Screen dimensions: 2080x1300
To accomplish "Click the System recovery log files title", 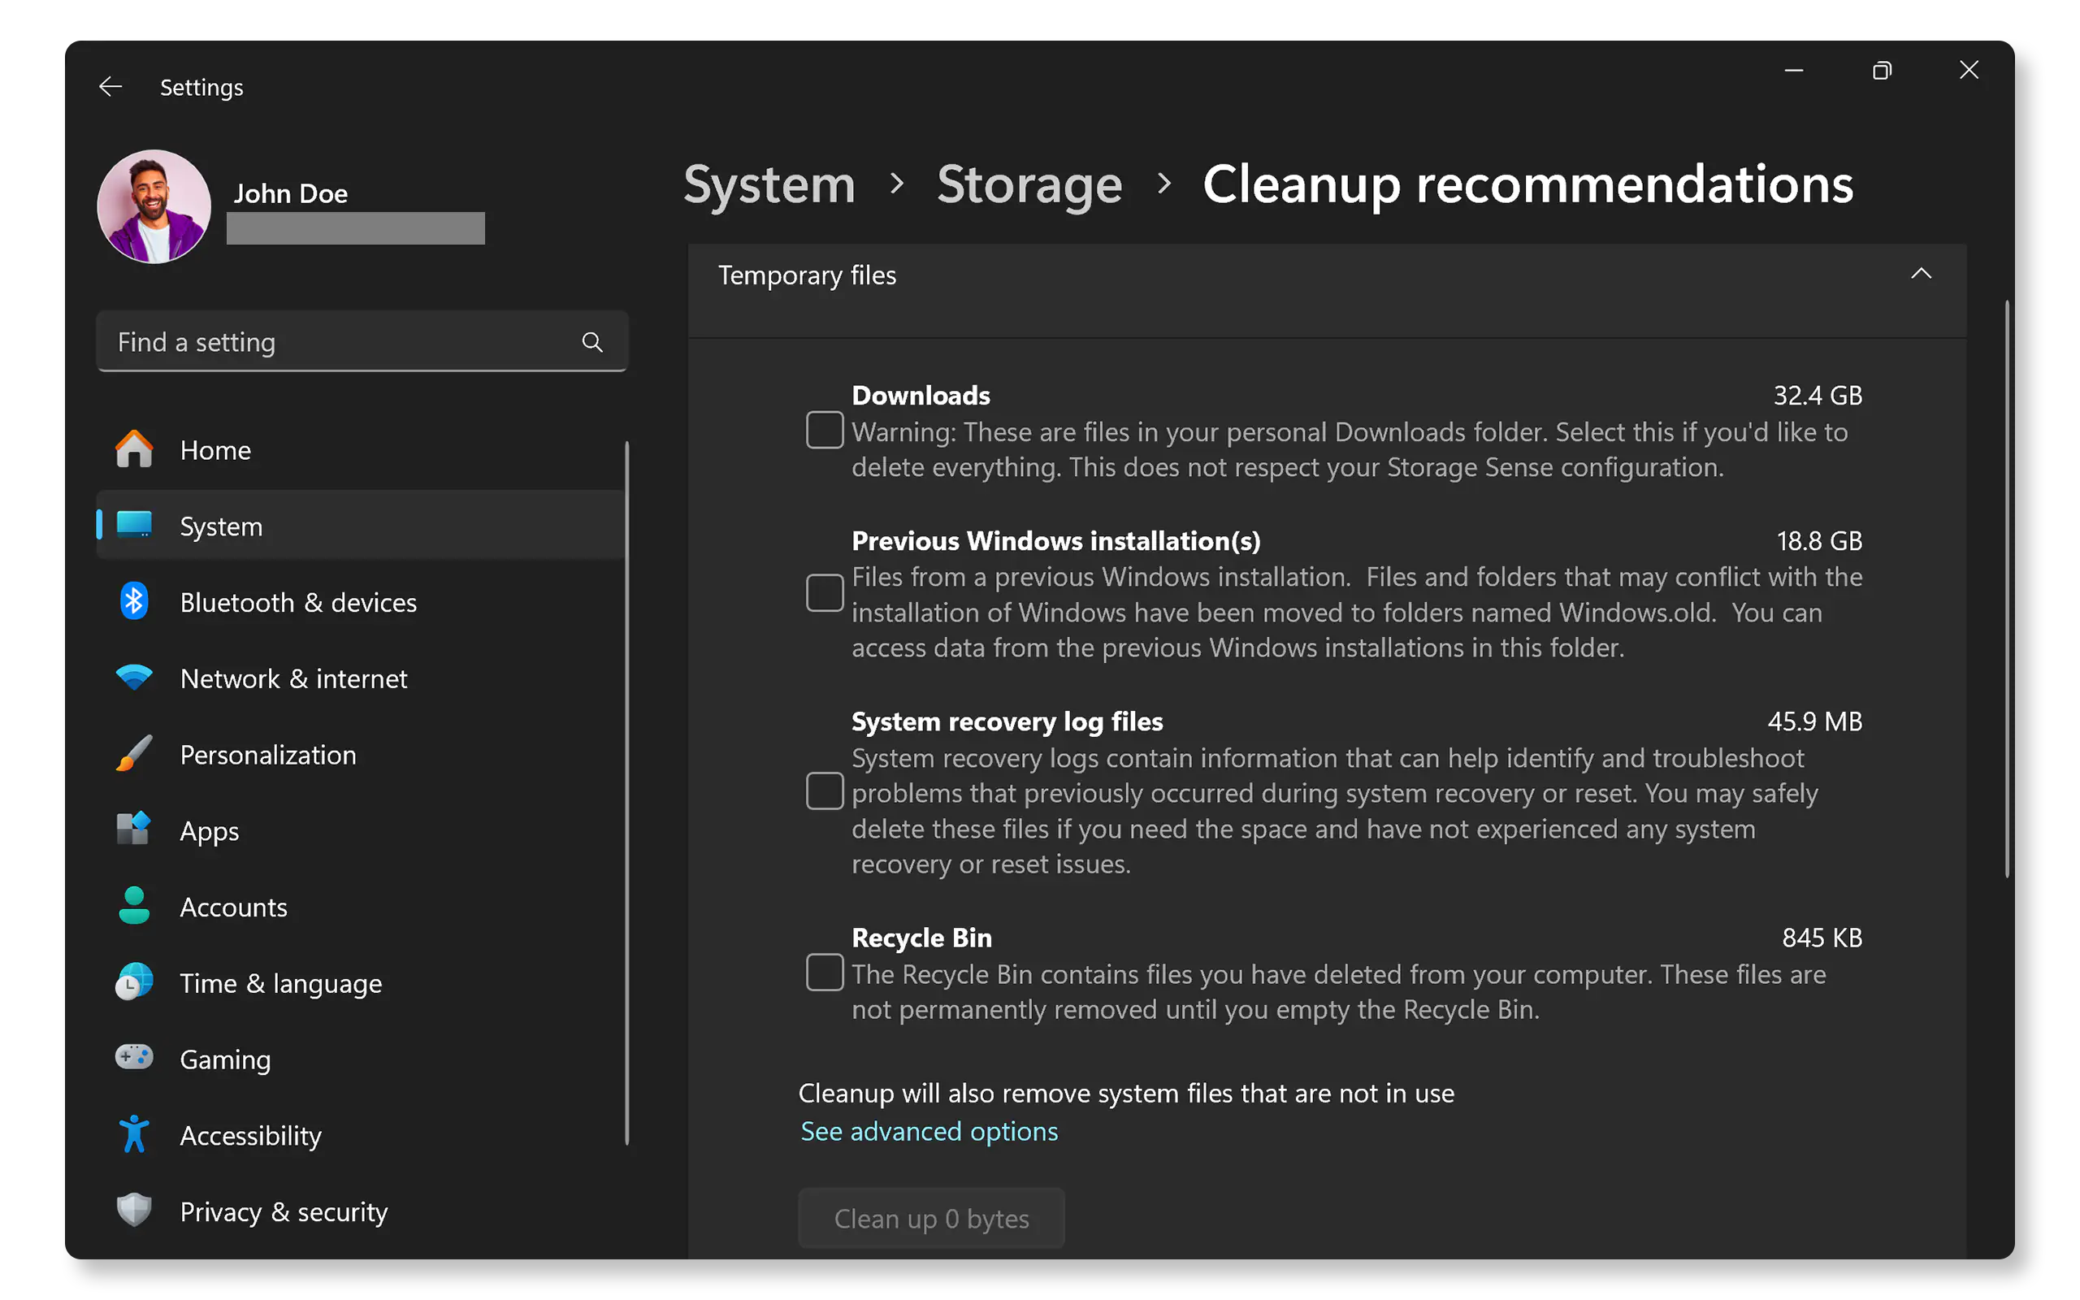I will [x=1007, y=721].
